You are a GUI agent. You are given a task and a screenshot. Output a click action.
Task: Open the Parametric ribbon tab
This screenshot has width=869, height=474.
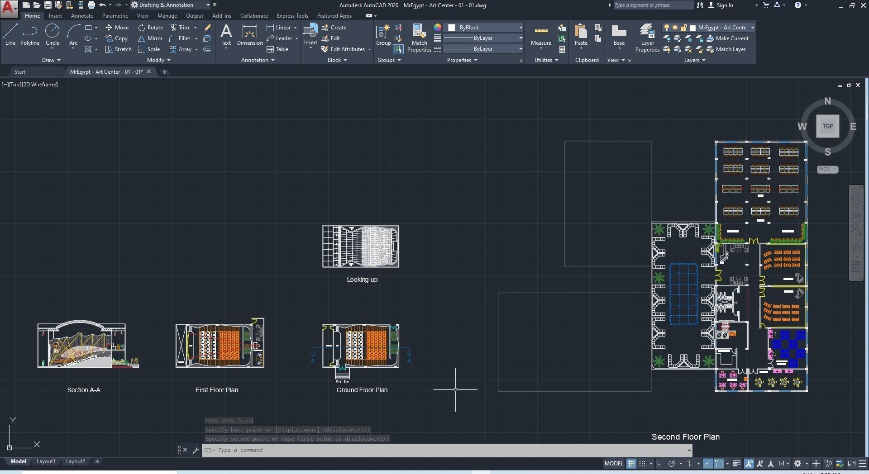coord(115,16)
